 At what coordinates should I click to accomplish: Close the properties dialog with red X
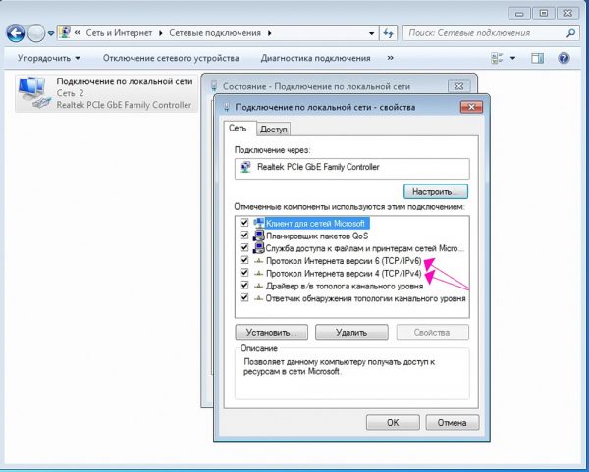pos(471,107)
